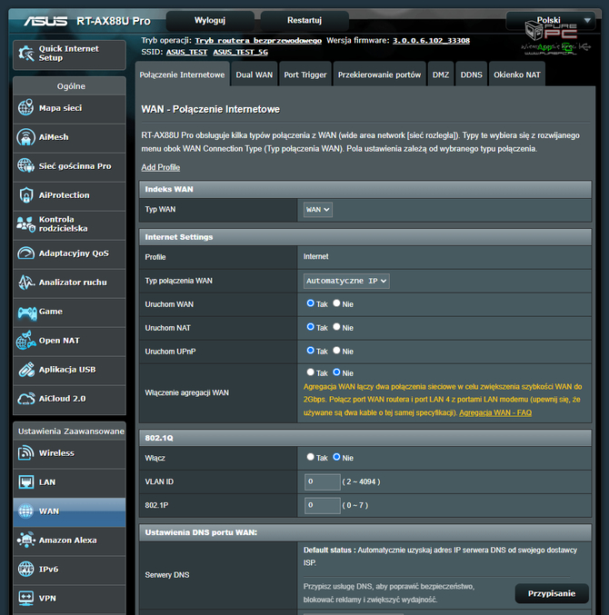The image size is (609, 615).
Task: Click the ASUS_TEST_5G SSID link
Action: (241, 52)
